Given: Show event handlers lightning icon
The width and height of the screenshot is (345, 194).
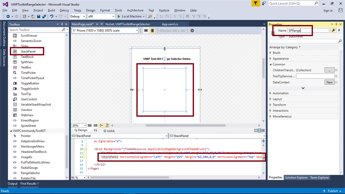Looking at the screenshot, I should [339, 30].
